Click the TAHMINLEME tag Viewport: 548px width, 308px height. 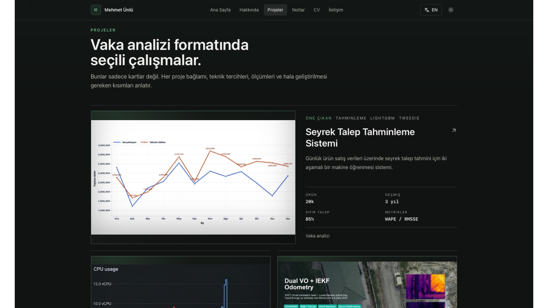click(351, 118)
